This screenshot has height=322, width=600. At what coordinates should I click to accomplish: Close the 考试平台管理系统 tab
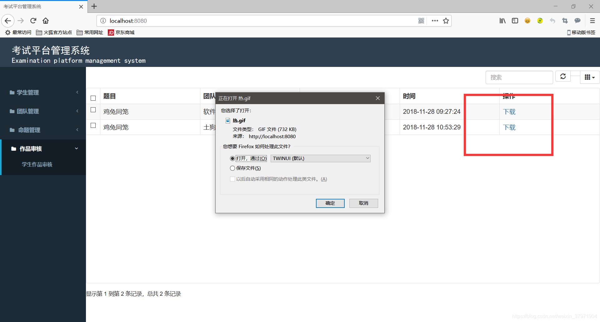81,7
